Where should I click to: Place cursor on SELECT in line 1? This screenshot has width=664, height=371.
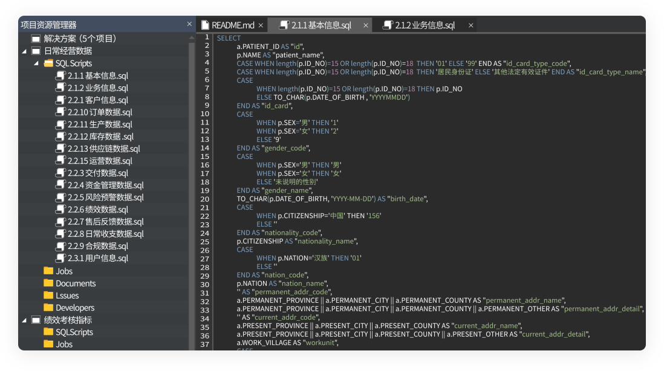pyautogui.click(x=229, y=38)
